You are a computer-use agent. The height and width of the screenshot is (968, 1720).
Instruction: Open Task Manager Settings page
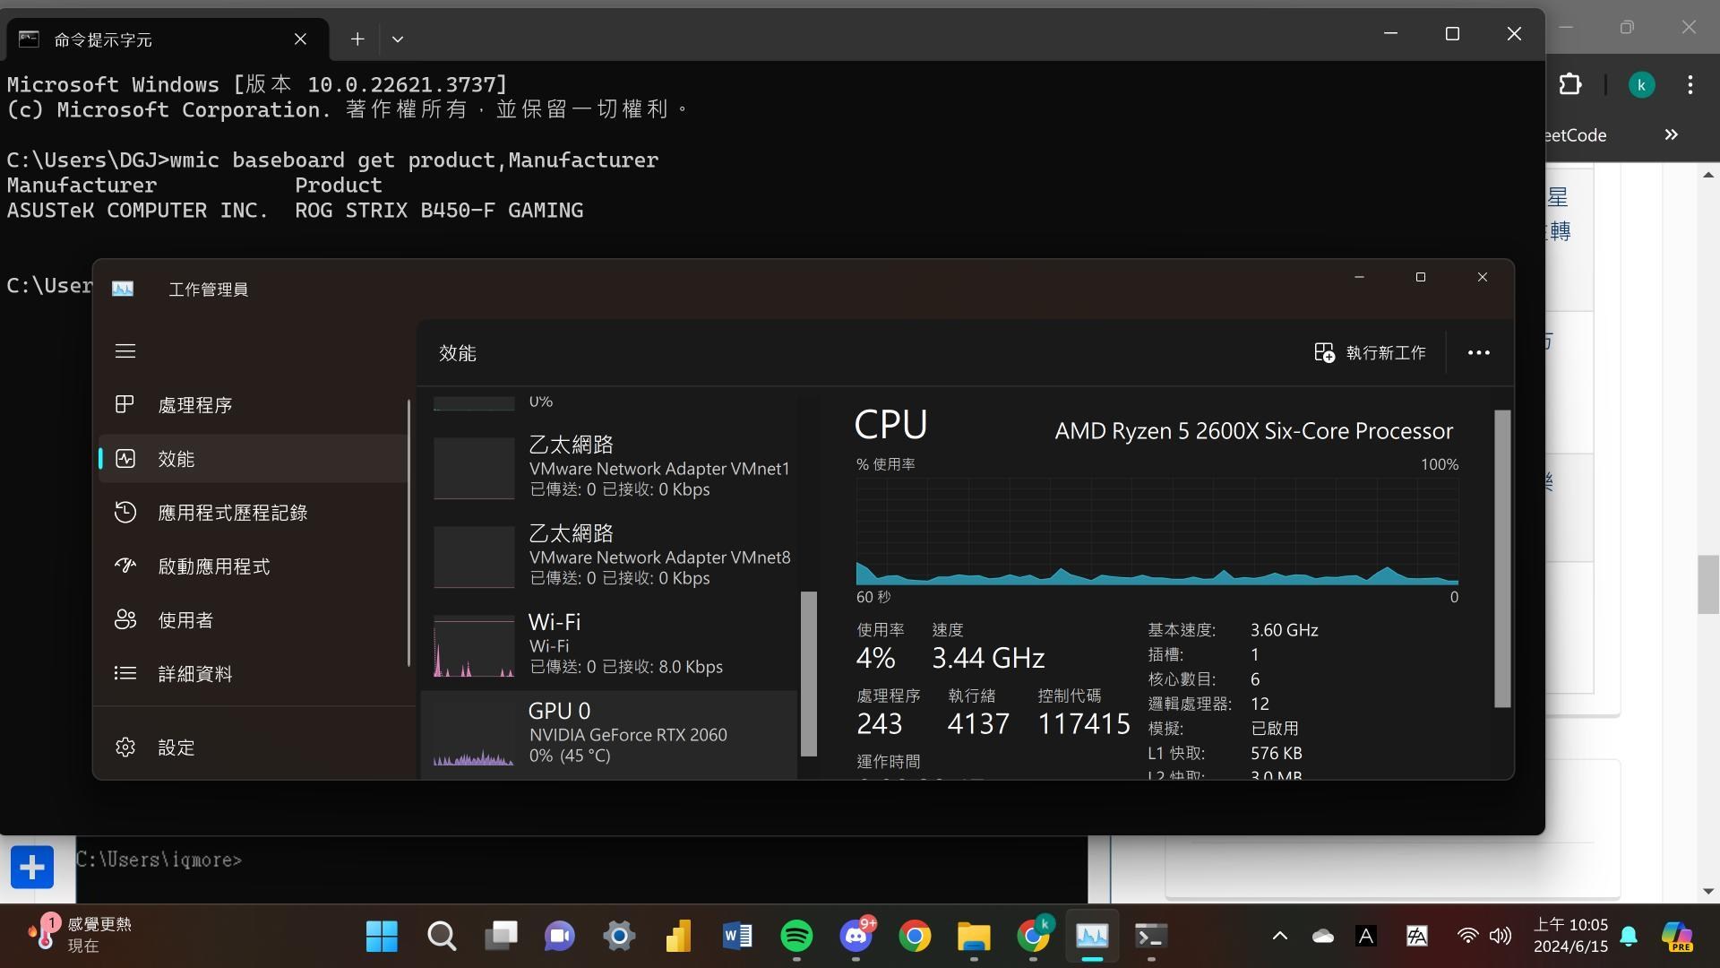pos(176,748)
